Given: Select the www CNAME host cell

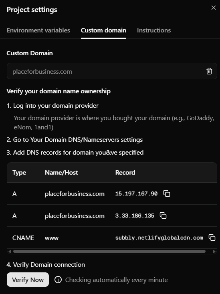Looking at the screenshot, I should click(52, 238).
